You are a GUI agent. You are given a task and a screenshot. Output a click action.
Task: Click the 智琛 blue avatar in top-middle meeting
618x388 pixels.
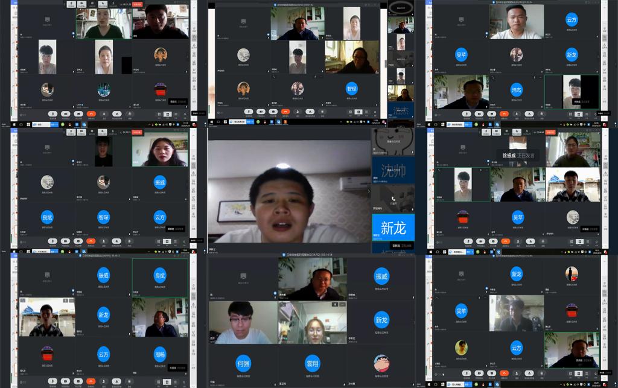click(351, 89)
